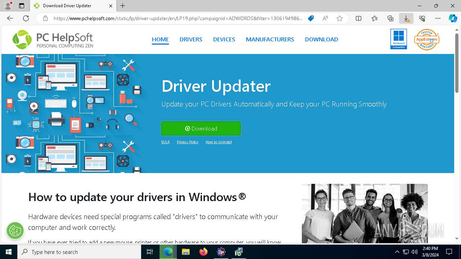Open the profile avatar icon
Screen dimensions: 461x259
[8, 6]
